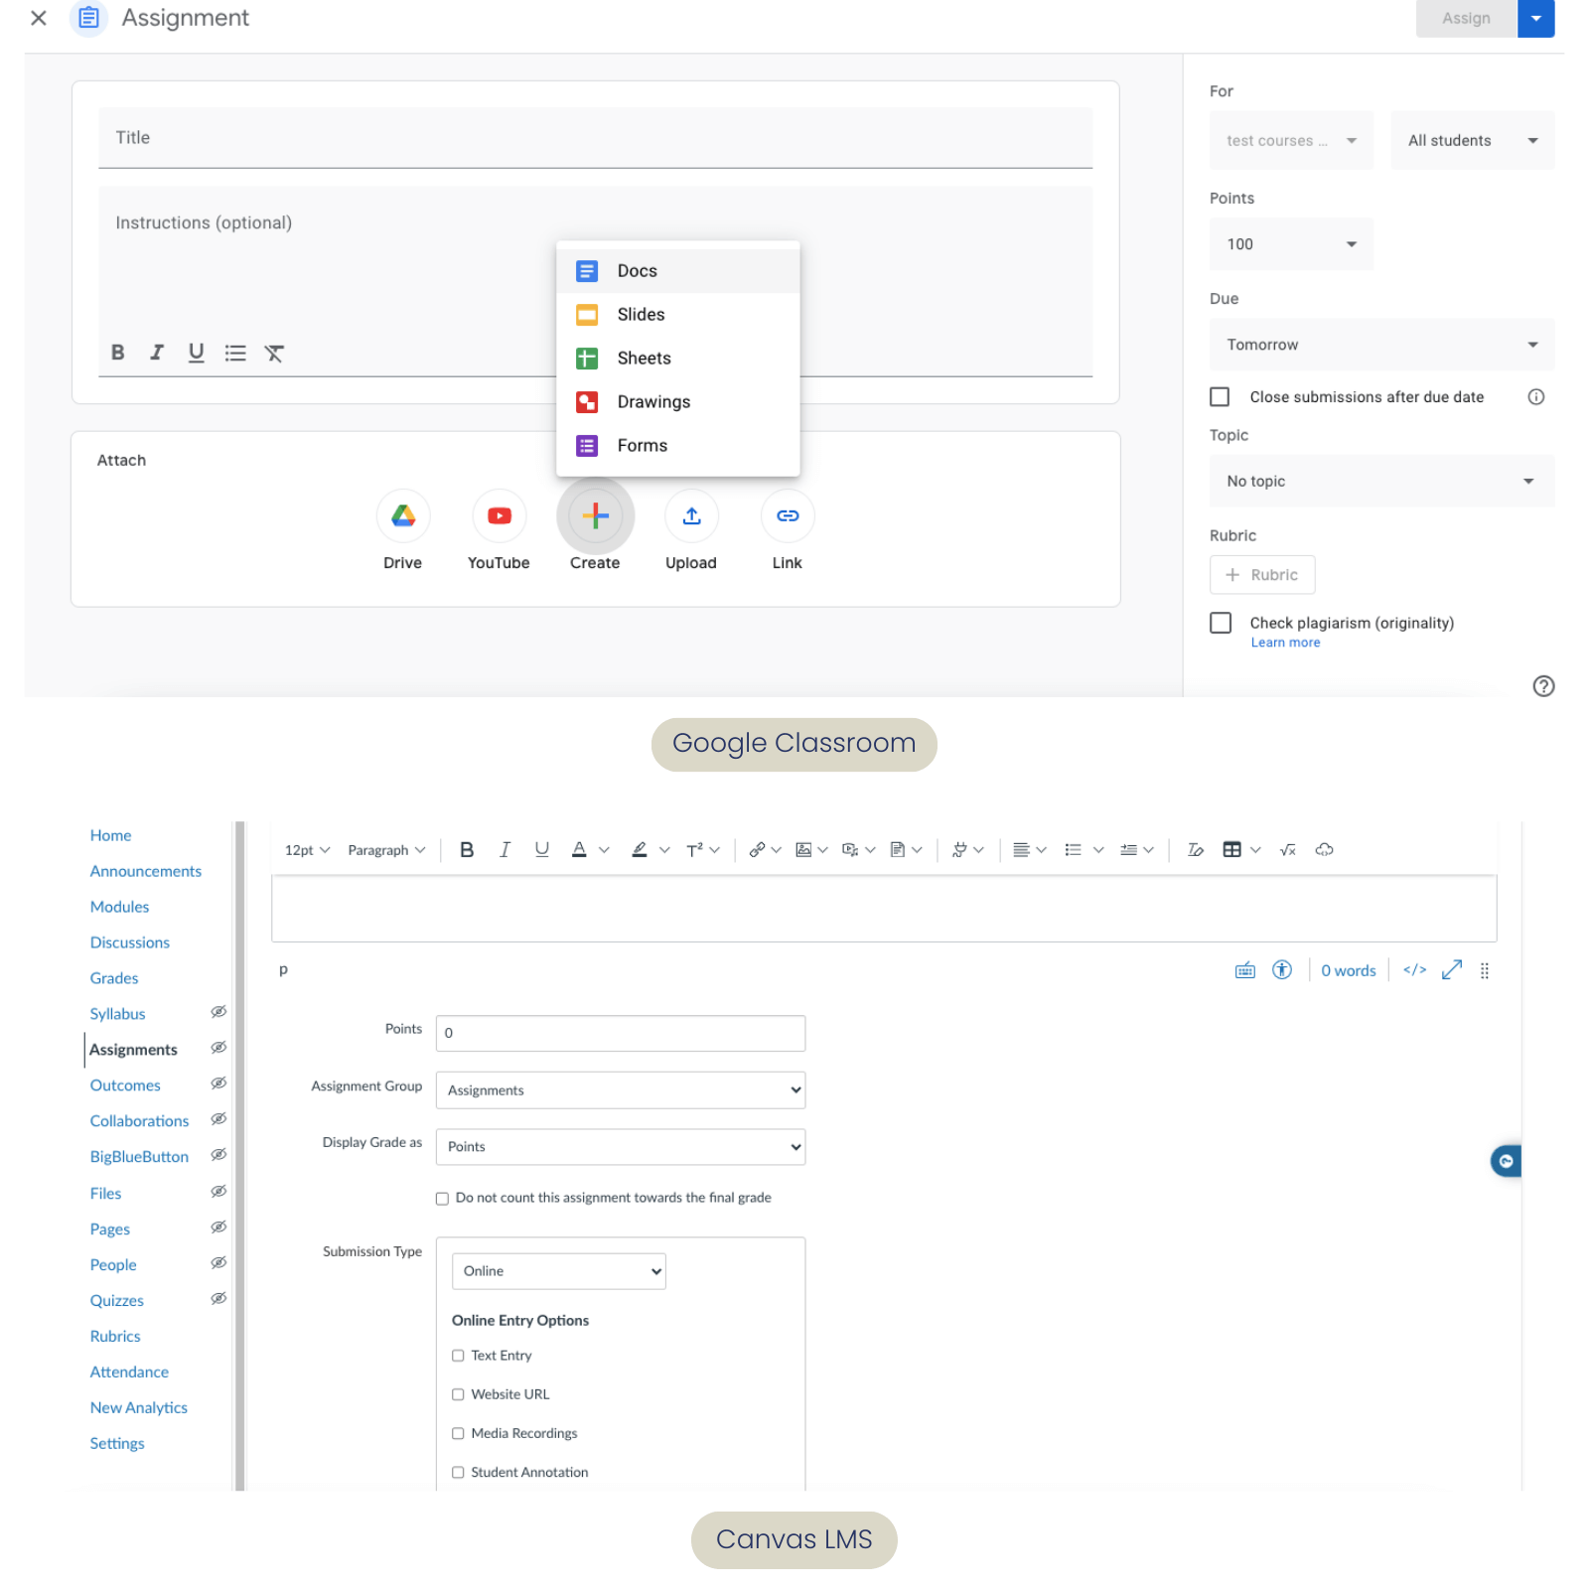Viewport: 1589px width, 1589px height.
Task: Open the All students dropdown
Action: tap(1473, 140)
